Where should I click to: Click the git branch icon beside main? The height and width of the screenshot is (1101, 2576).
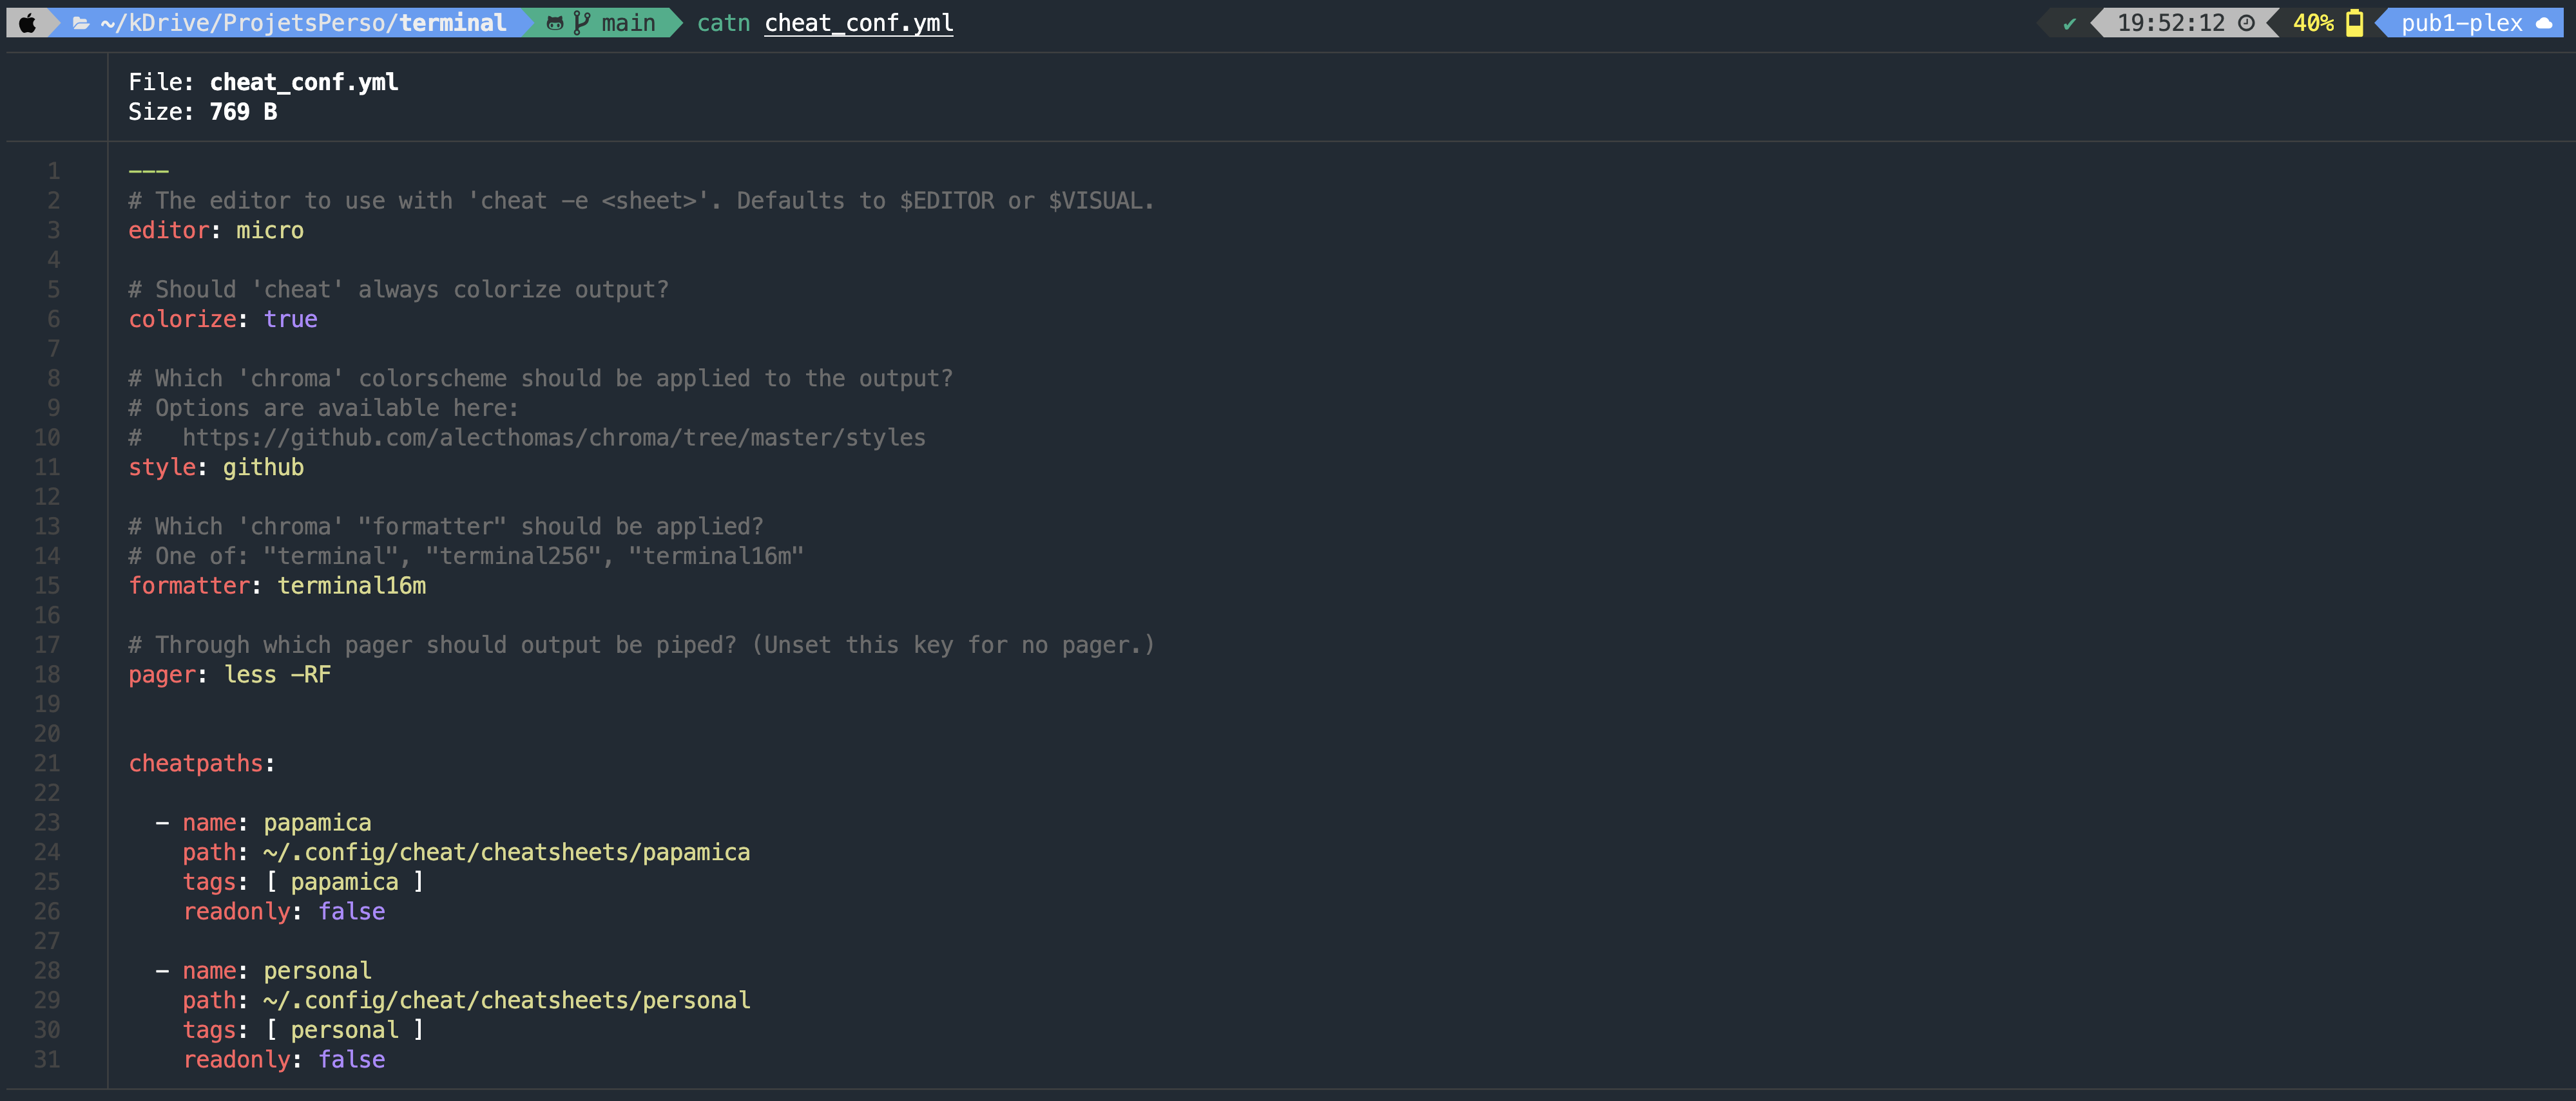tap(582, 23)
